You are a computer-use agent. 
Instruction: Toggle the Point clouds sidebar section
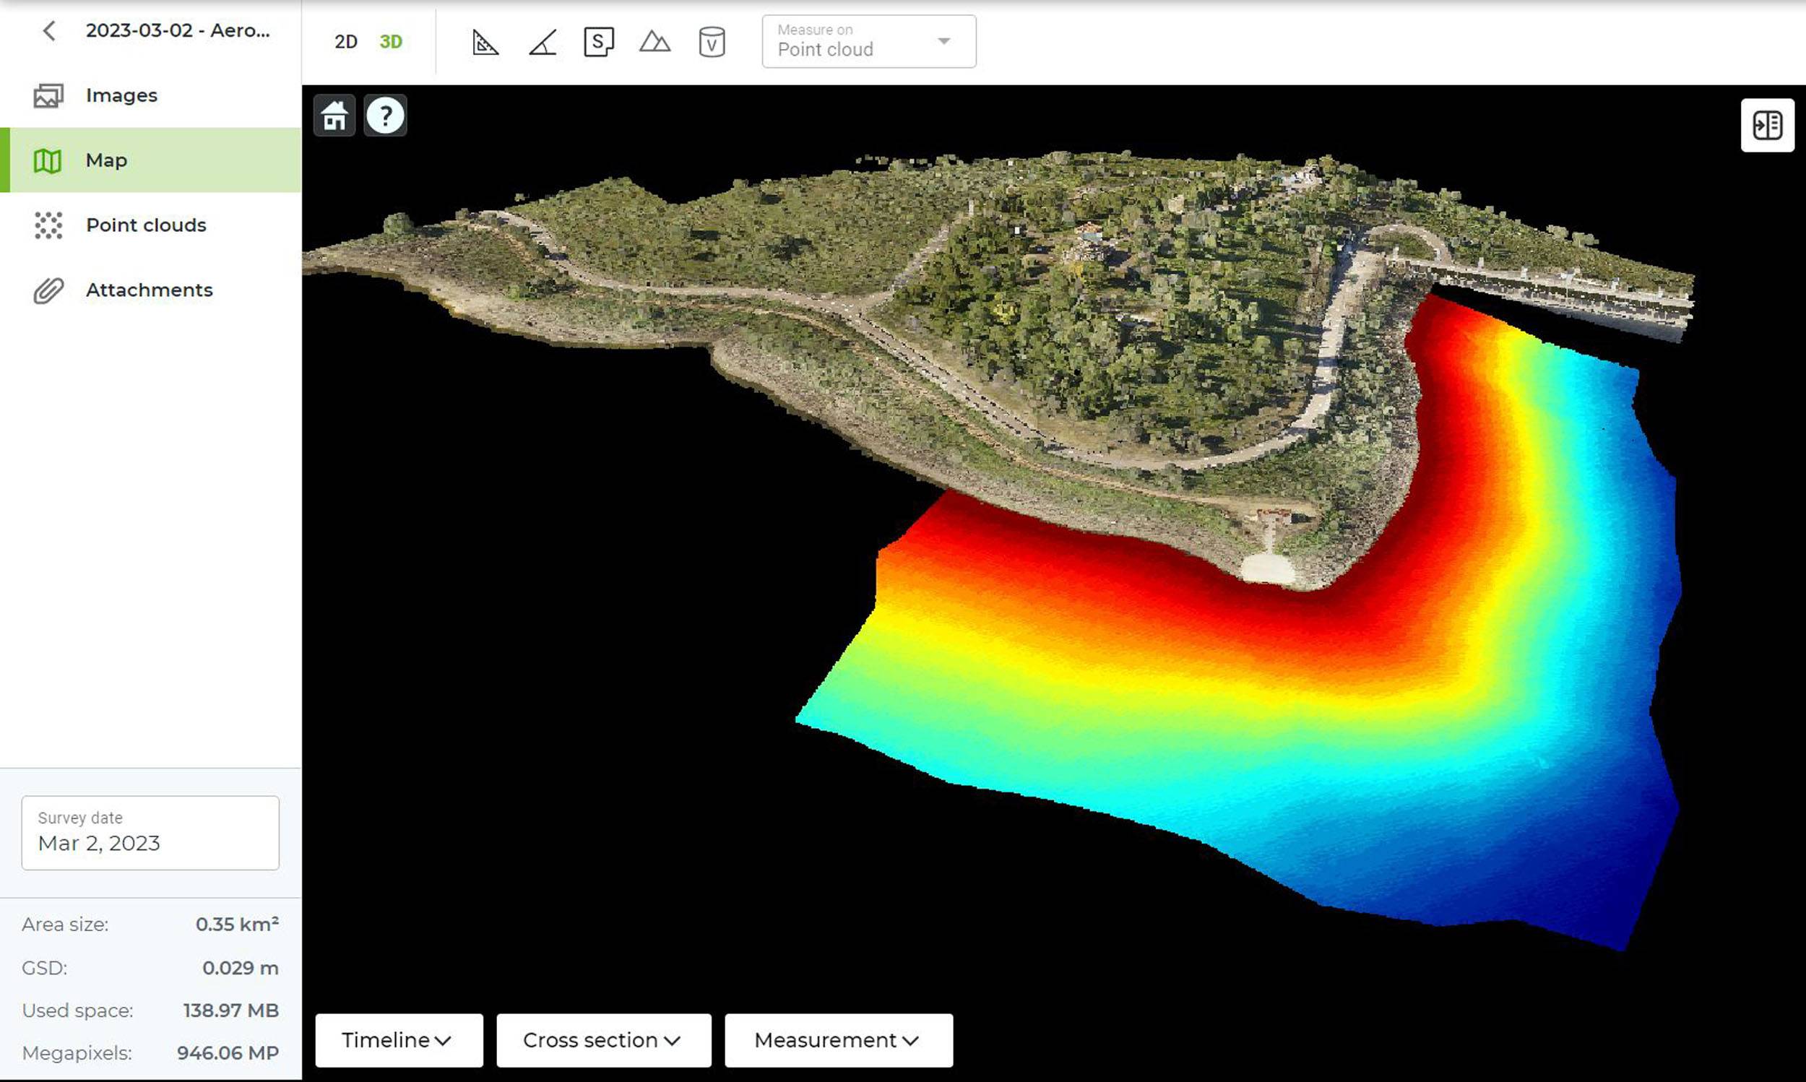[x=146, y=225]
